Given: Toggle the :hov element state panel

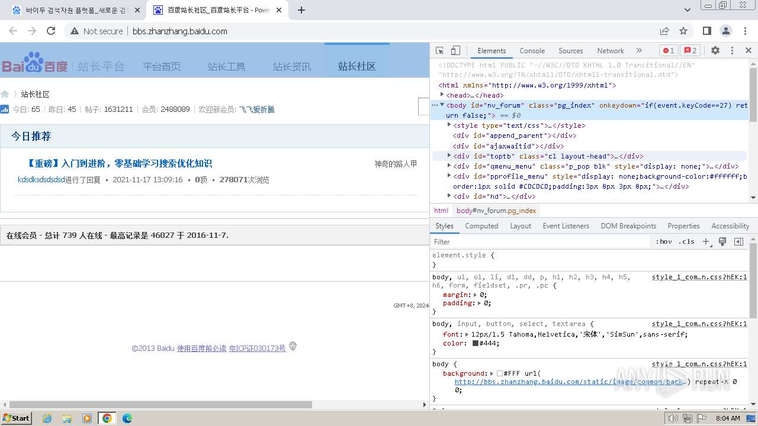Looking at the screenshot, I should (x=664, y=241).
